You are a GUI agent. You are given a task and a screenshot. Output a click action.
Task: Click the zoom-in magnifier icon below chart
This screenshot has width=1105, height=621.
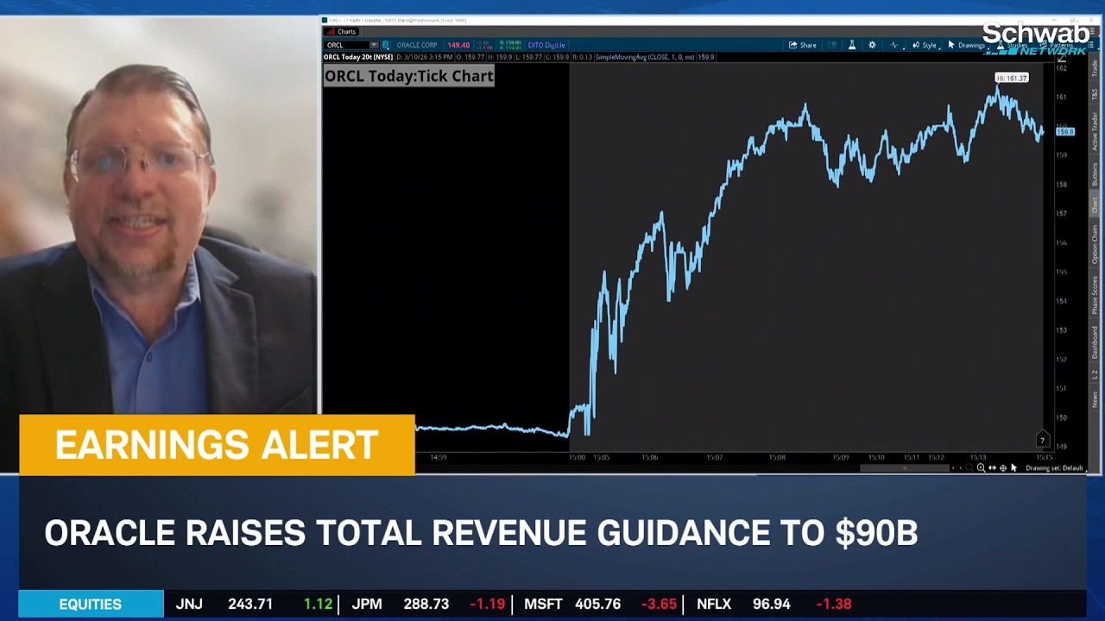click(981, 467)
